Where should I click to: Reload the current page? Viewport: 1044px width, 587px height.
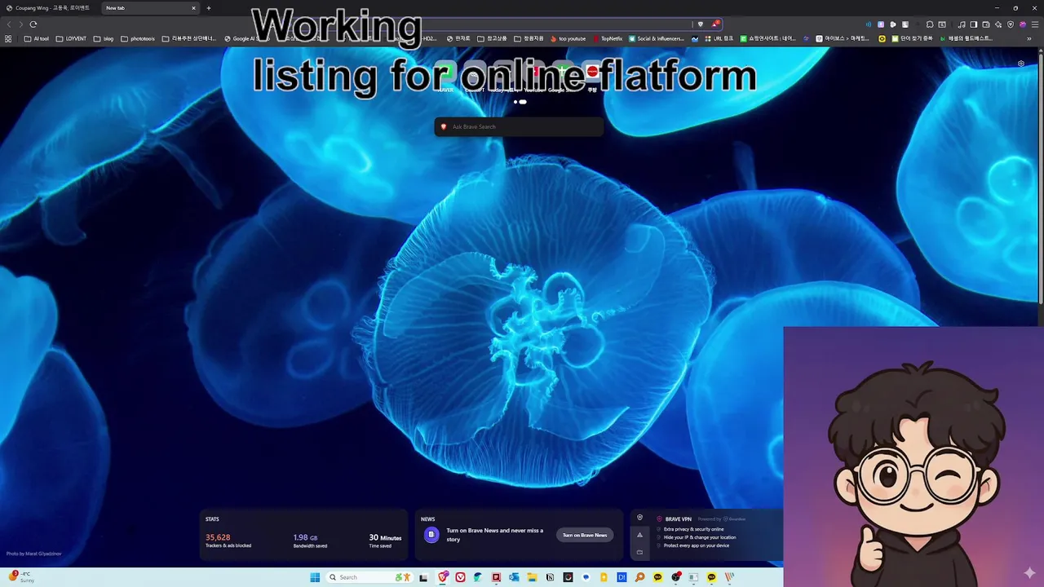[x=33, y=24]
